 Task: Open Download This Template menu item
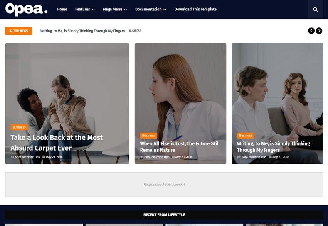tap(195, 10)
